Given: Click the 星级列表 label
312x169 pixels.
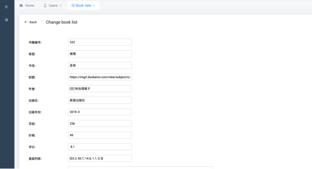Looking at the screenshot, I should coord(35,159).
